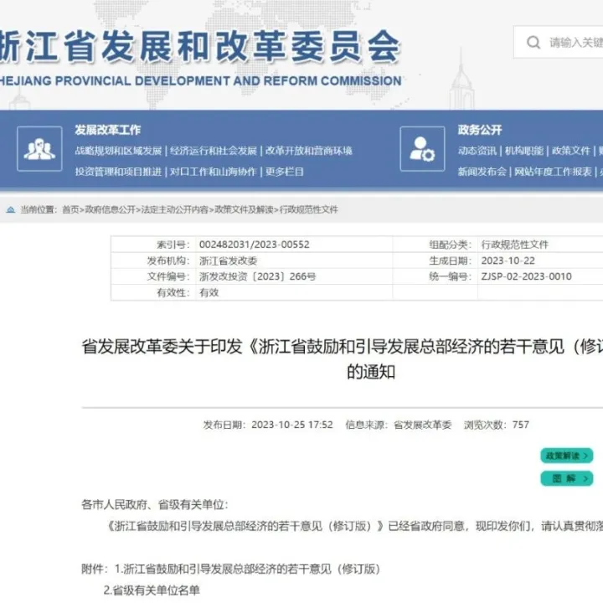Open 投资管理和项目推进 menu link
Image resolution: width=603 pixels, height=603 pixels.
tap(118, 172)
